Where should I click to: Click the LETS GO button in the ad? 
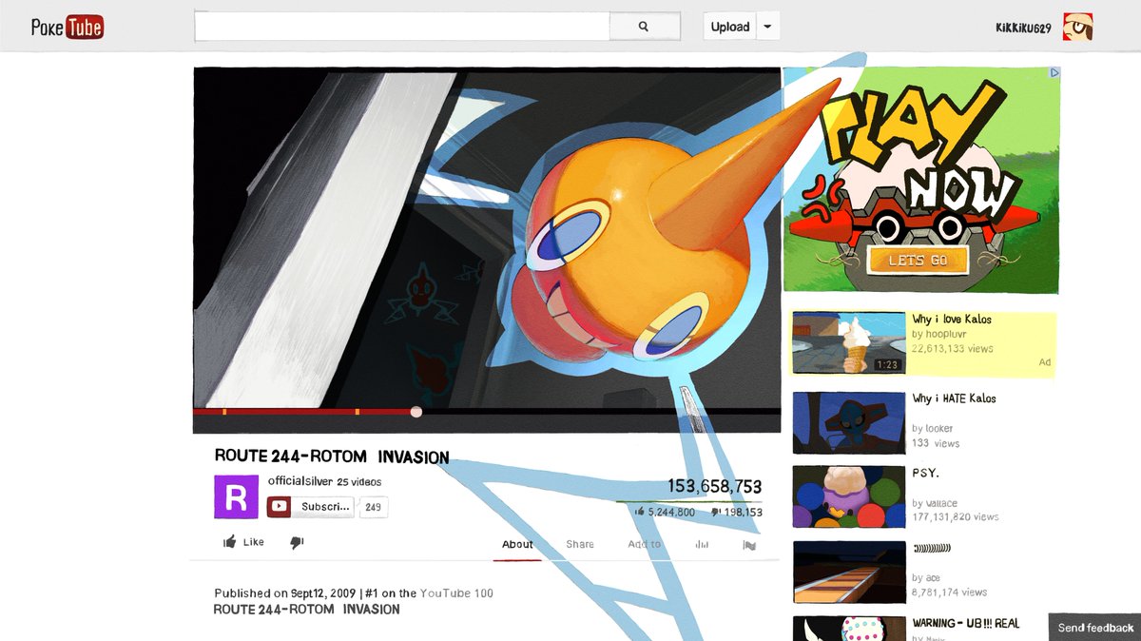918,260
